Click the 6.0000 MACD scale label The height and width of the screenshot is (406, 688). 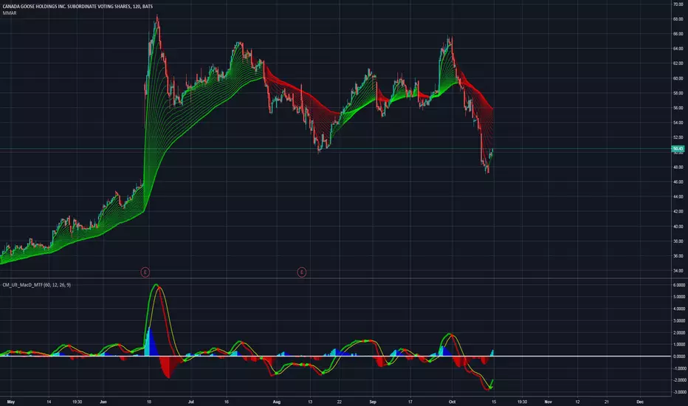(679, 285)
